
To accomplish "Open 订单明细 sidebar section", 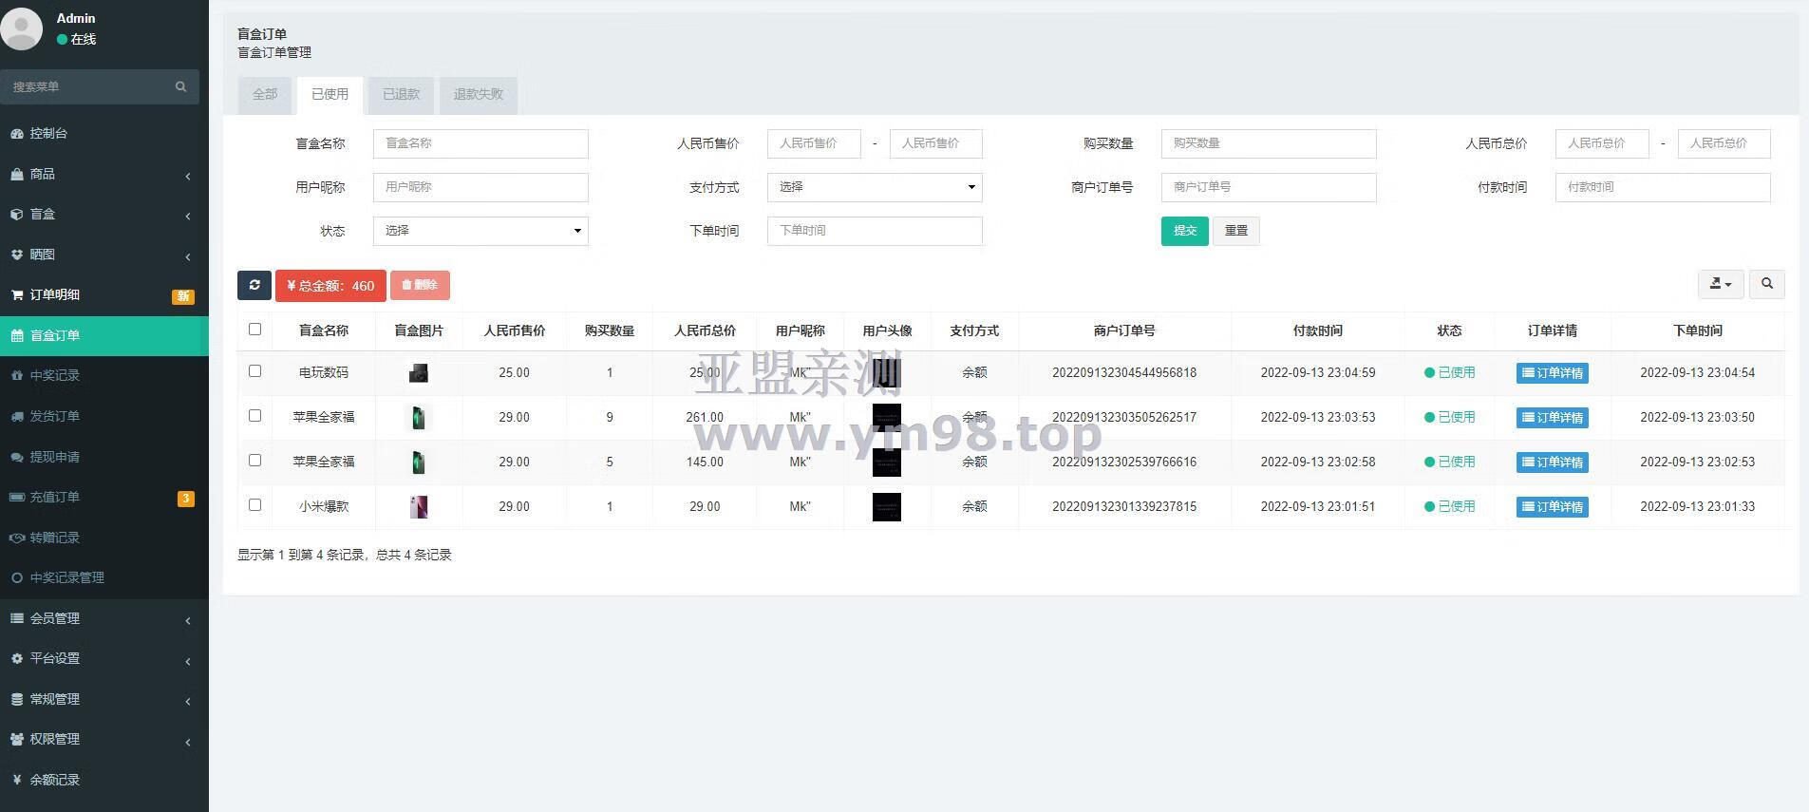I will coord(104,295).
